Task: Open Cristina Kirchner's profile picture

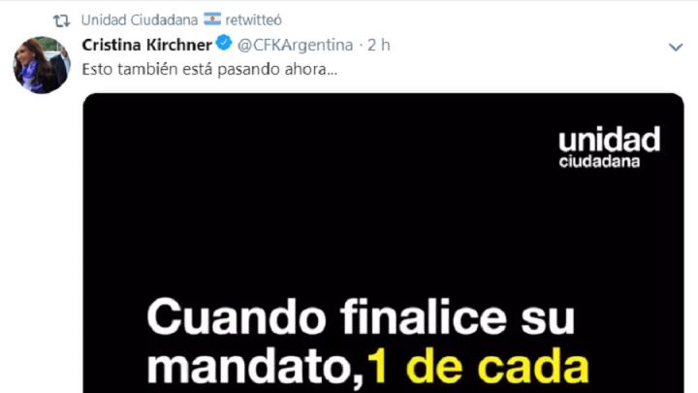Action: tap(42, 65)
